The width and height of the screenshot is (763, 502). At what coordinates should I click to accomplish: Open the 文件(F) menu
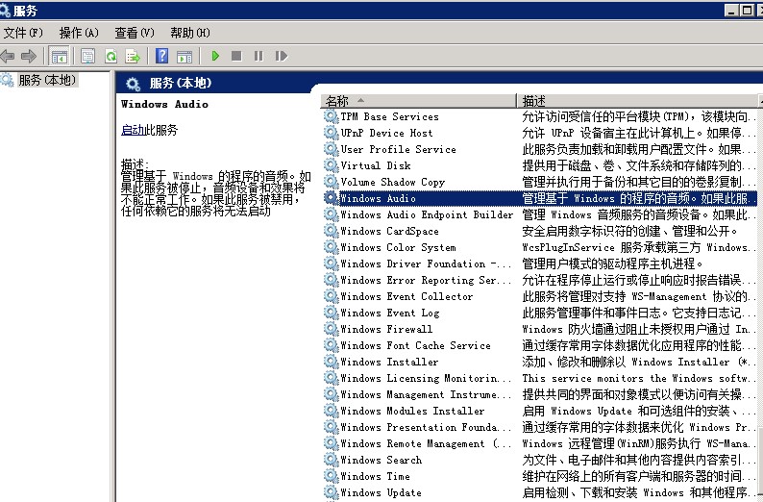(23, 33)
